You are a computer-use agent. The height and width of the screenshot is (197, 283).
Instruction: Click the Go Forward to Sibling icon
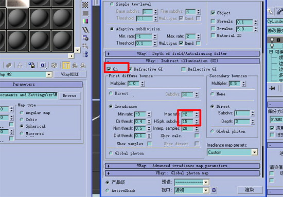pyautogui.click(x=83, y=65)
